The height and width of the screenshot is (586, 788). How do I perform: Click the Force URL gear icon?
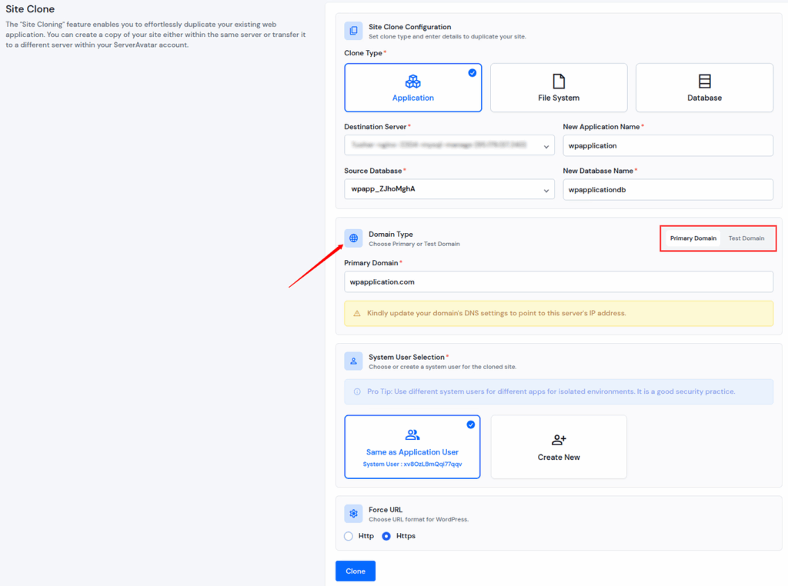tap(353, 514)
